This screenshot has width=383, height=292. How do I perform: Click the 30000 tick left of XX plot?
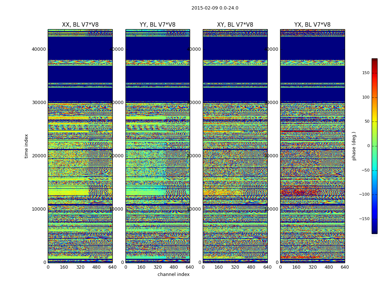(39, 103)
